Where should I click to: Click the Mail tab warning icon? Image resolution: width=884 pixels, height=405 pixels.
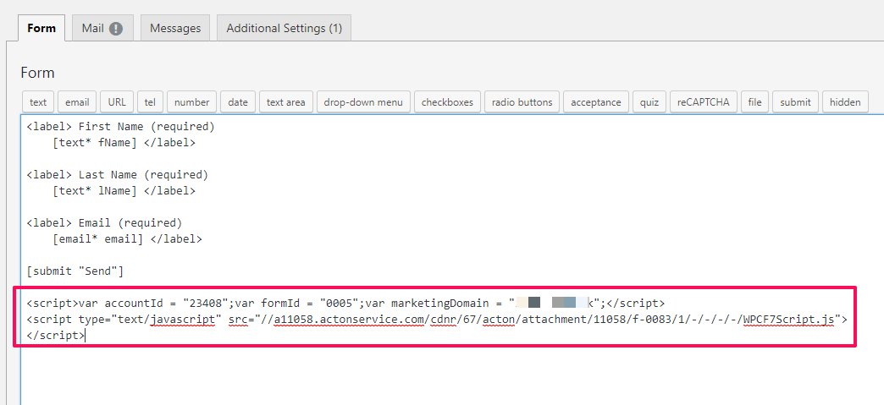[x=116, y=28]
